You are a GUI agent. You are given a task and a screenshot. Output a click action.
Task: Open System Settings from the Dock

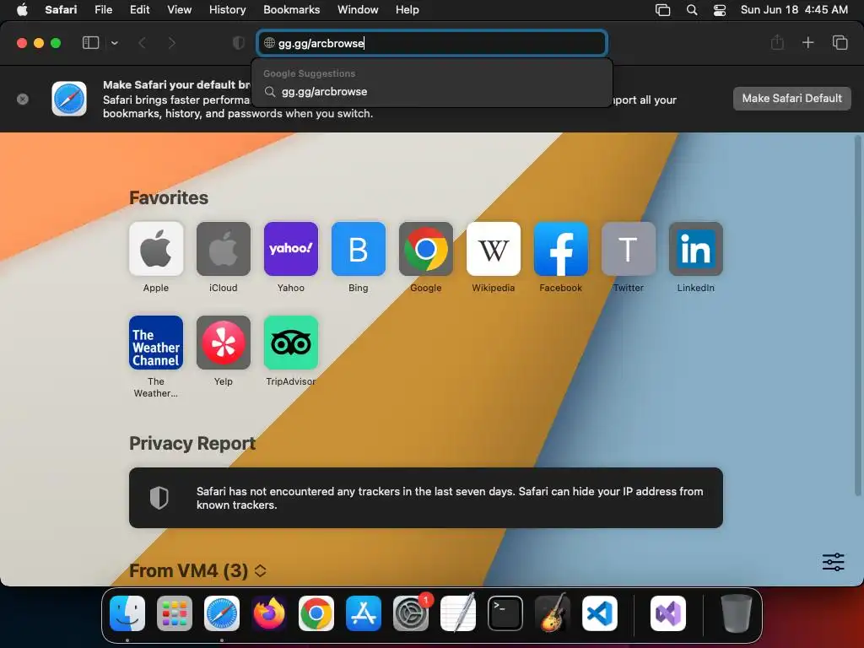click(x=411, y=613)
